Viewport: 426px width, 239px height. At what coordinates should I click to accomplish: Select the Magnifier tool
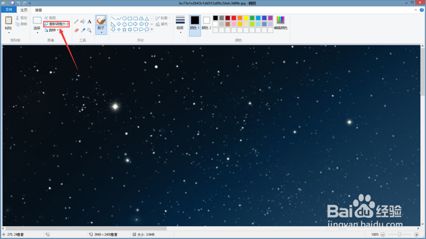click(x=89, y=30)
